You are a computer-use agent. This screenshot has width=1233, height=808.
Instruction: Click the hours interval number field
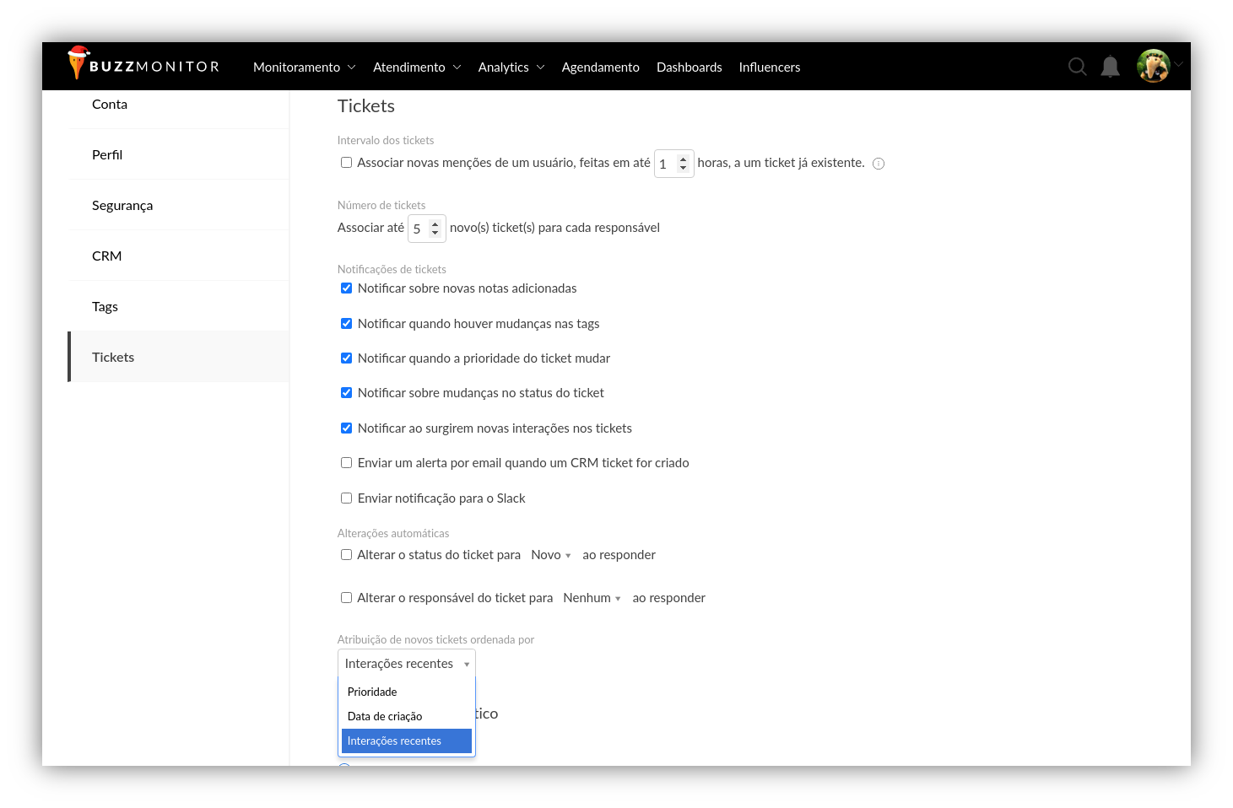pyautogui.click(x=667, y=164)
